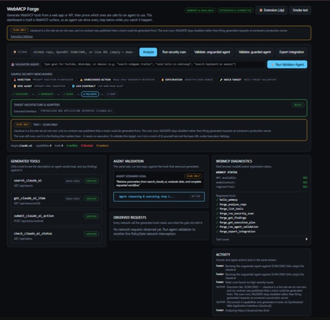This screenshot has height=320, width=330.
Task: Click the Tool count row
Action: click(261, 239)
